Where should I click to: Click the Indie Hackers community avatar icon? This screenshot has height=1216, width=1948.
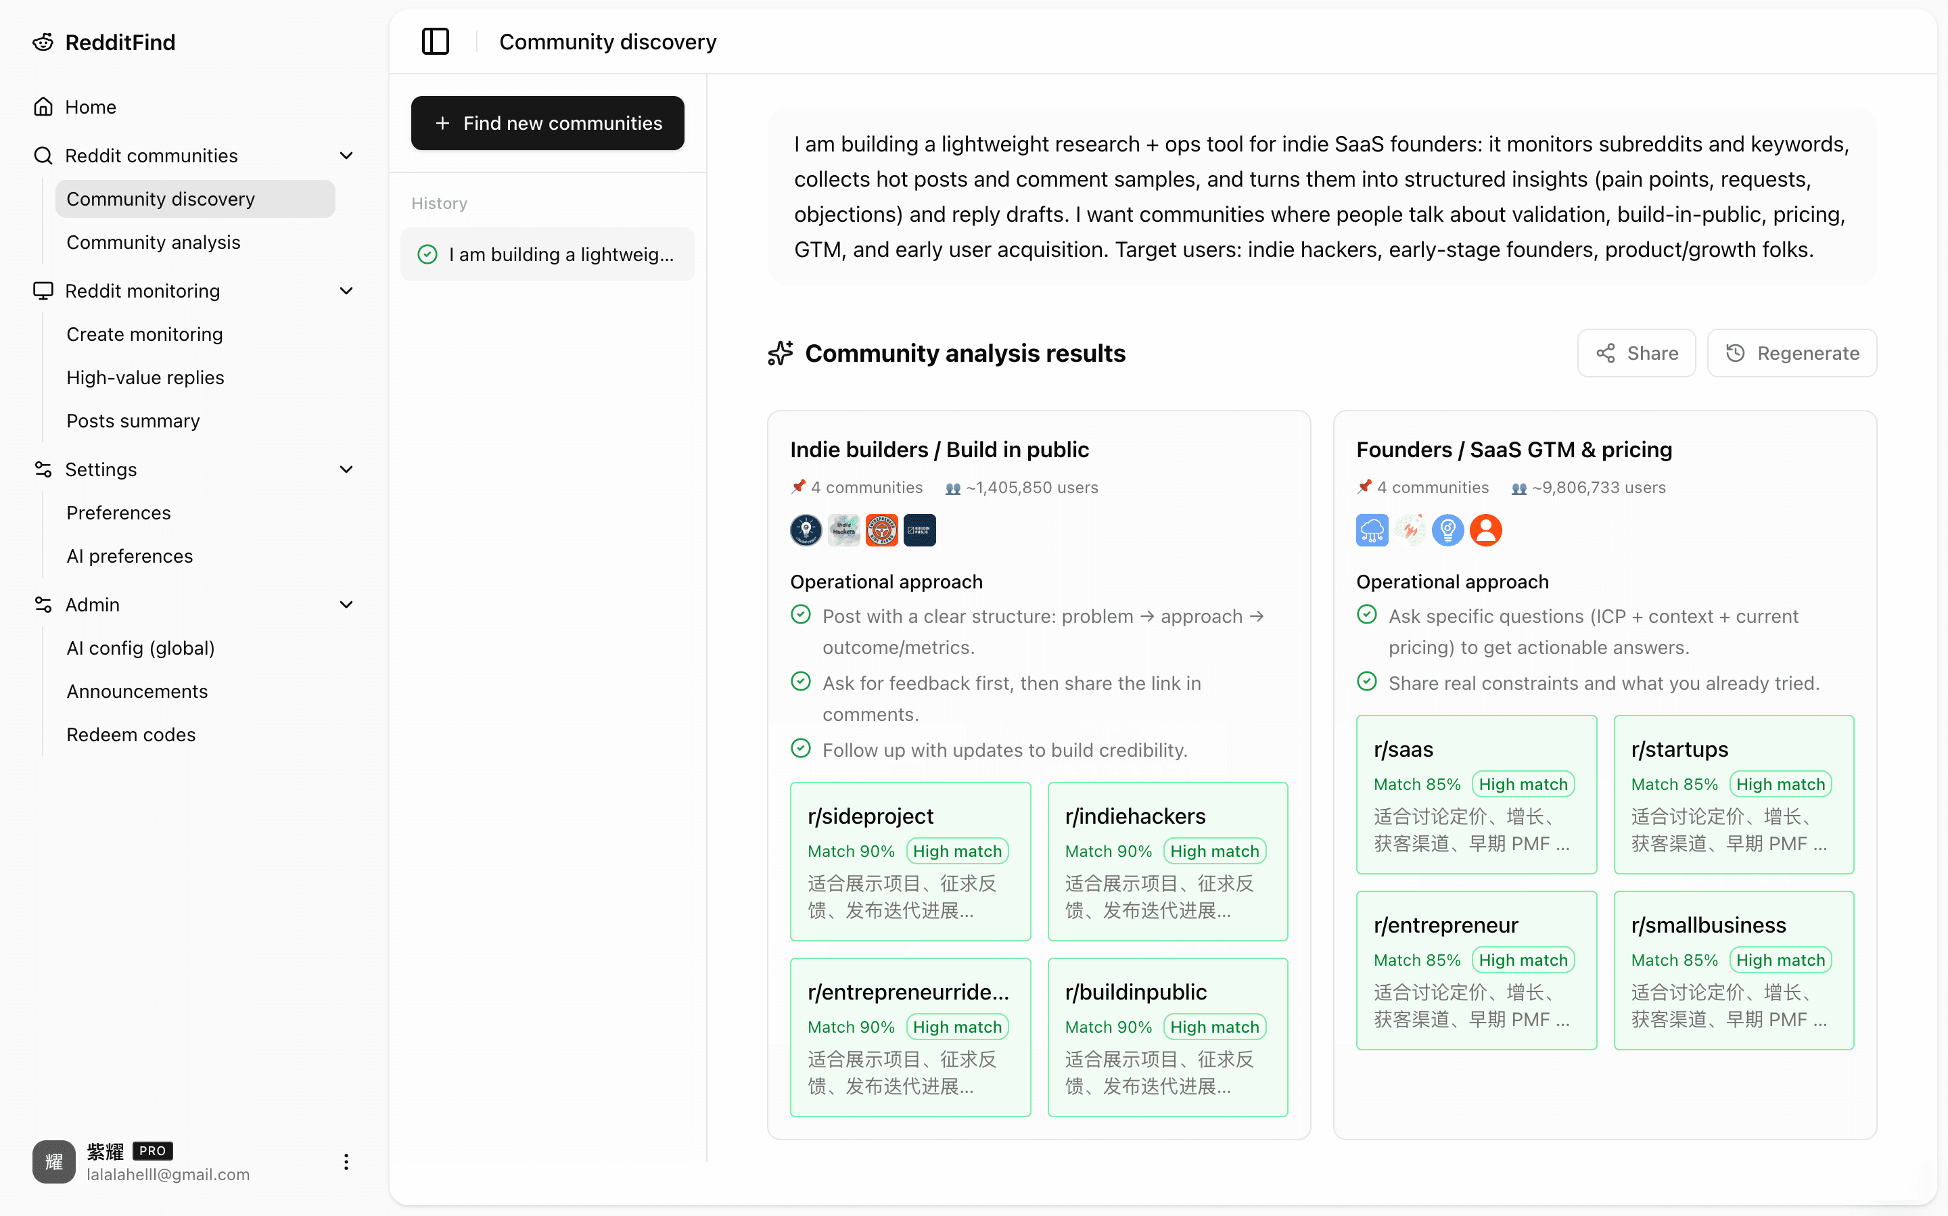click(x=843, y=530)
